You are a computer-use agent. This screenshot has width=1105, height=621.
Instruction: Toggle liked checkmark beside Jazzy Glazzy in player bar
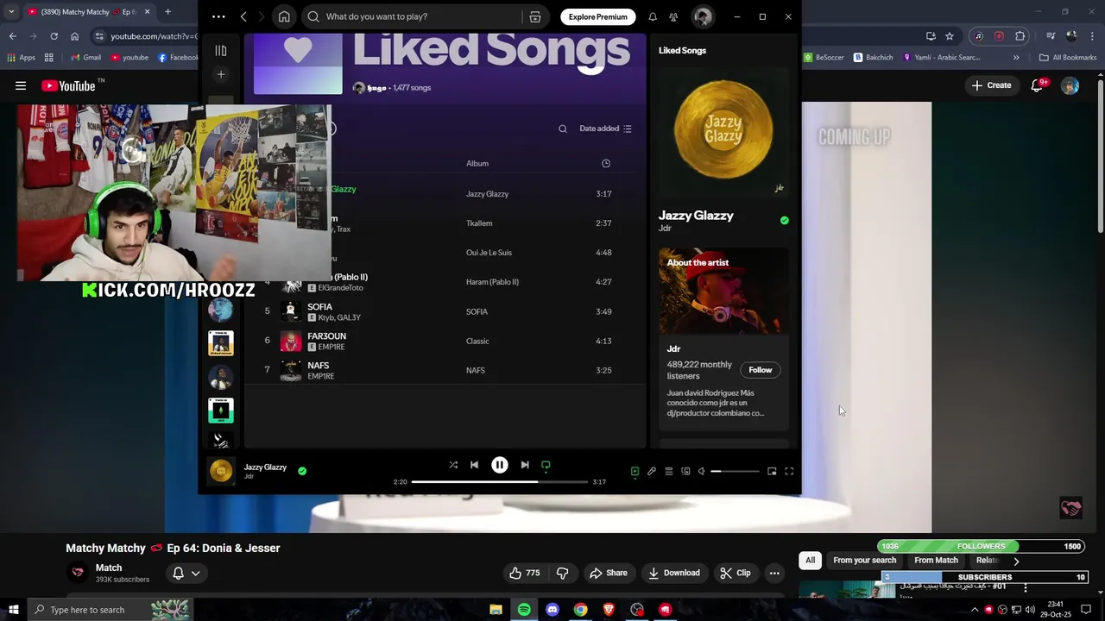[302, 471]
